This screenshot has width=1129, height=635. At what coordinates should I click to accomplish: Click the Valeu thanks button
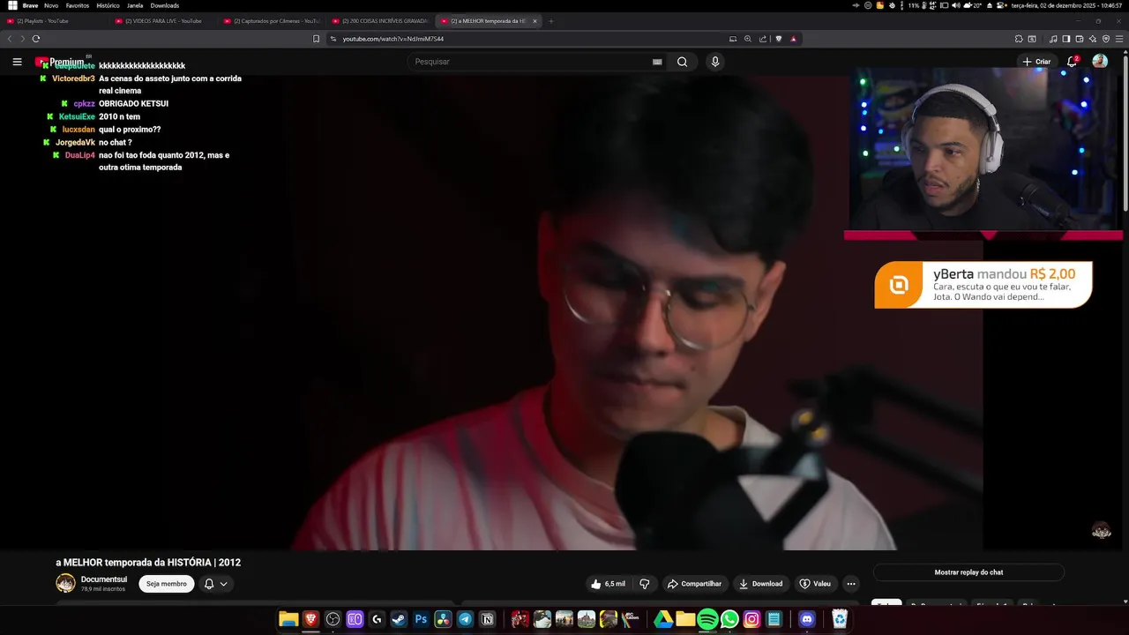815,584
